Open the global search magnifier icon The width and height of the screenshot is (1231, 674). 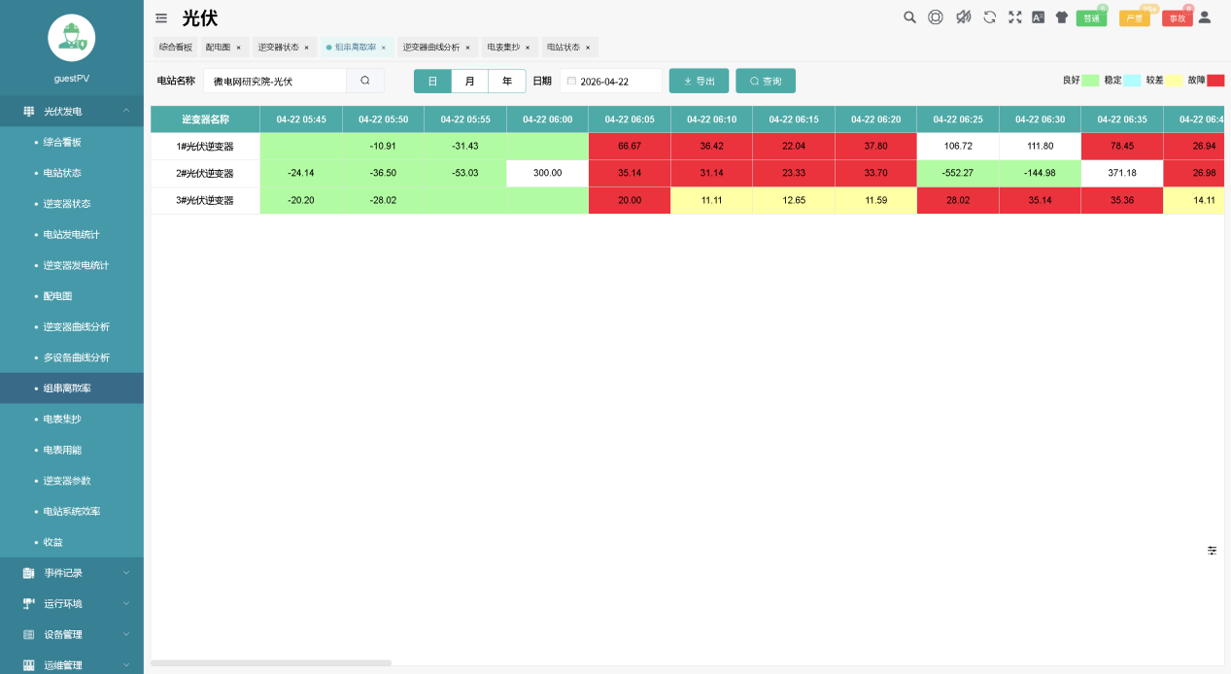(909, 17)
